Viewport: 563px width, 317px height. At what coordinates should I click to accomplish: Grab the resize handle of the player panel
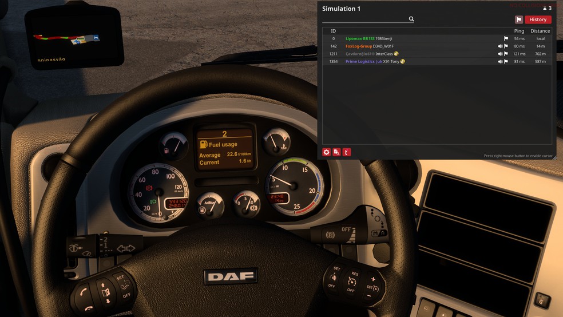pyautogui.click(x=553, y=157)
